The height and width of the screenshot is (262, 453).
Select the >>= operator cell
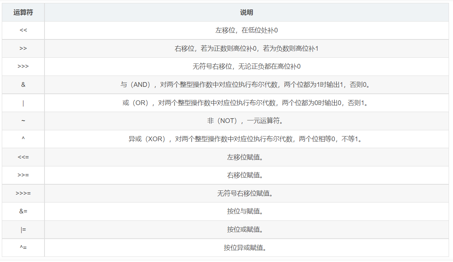tap(23, 175)
